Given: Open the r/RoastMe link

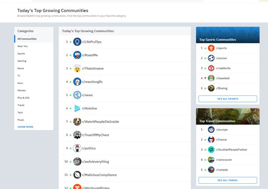Looking at the screenshot, I should (x=90, y=55).
